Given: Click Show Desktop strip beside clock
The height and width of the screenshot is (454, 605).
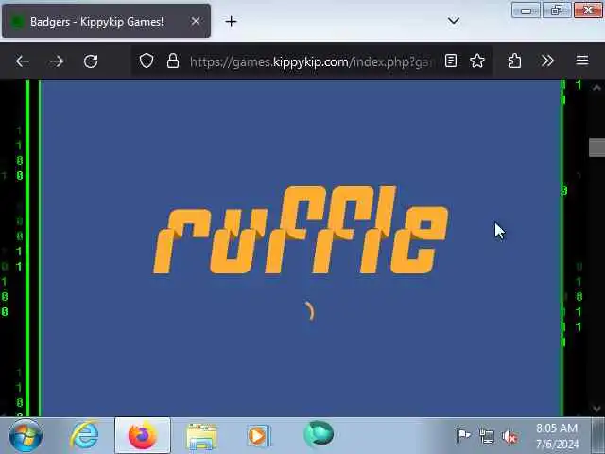Looking at the screenshot, I should 598,435.
